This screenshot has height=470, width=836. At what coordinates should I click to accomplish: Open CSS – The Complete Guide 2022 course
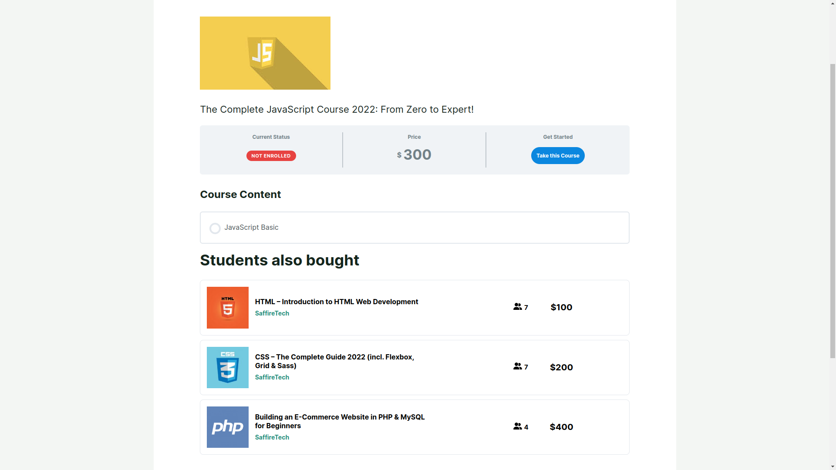(x=334, y=361)
